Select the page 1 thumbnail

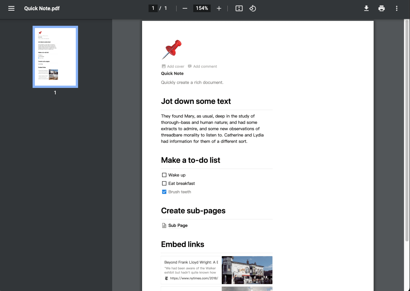[x=55, y=57]
